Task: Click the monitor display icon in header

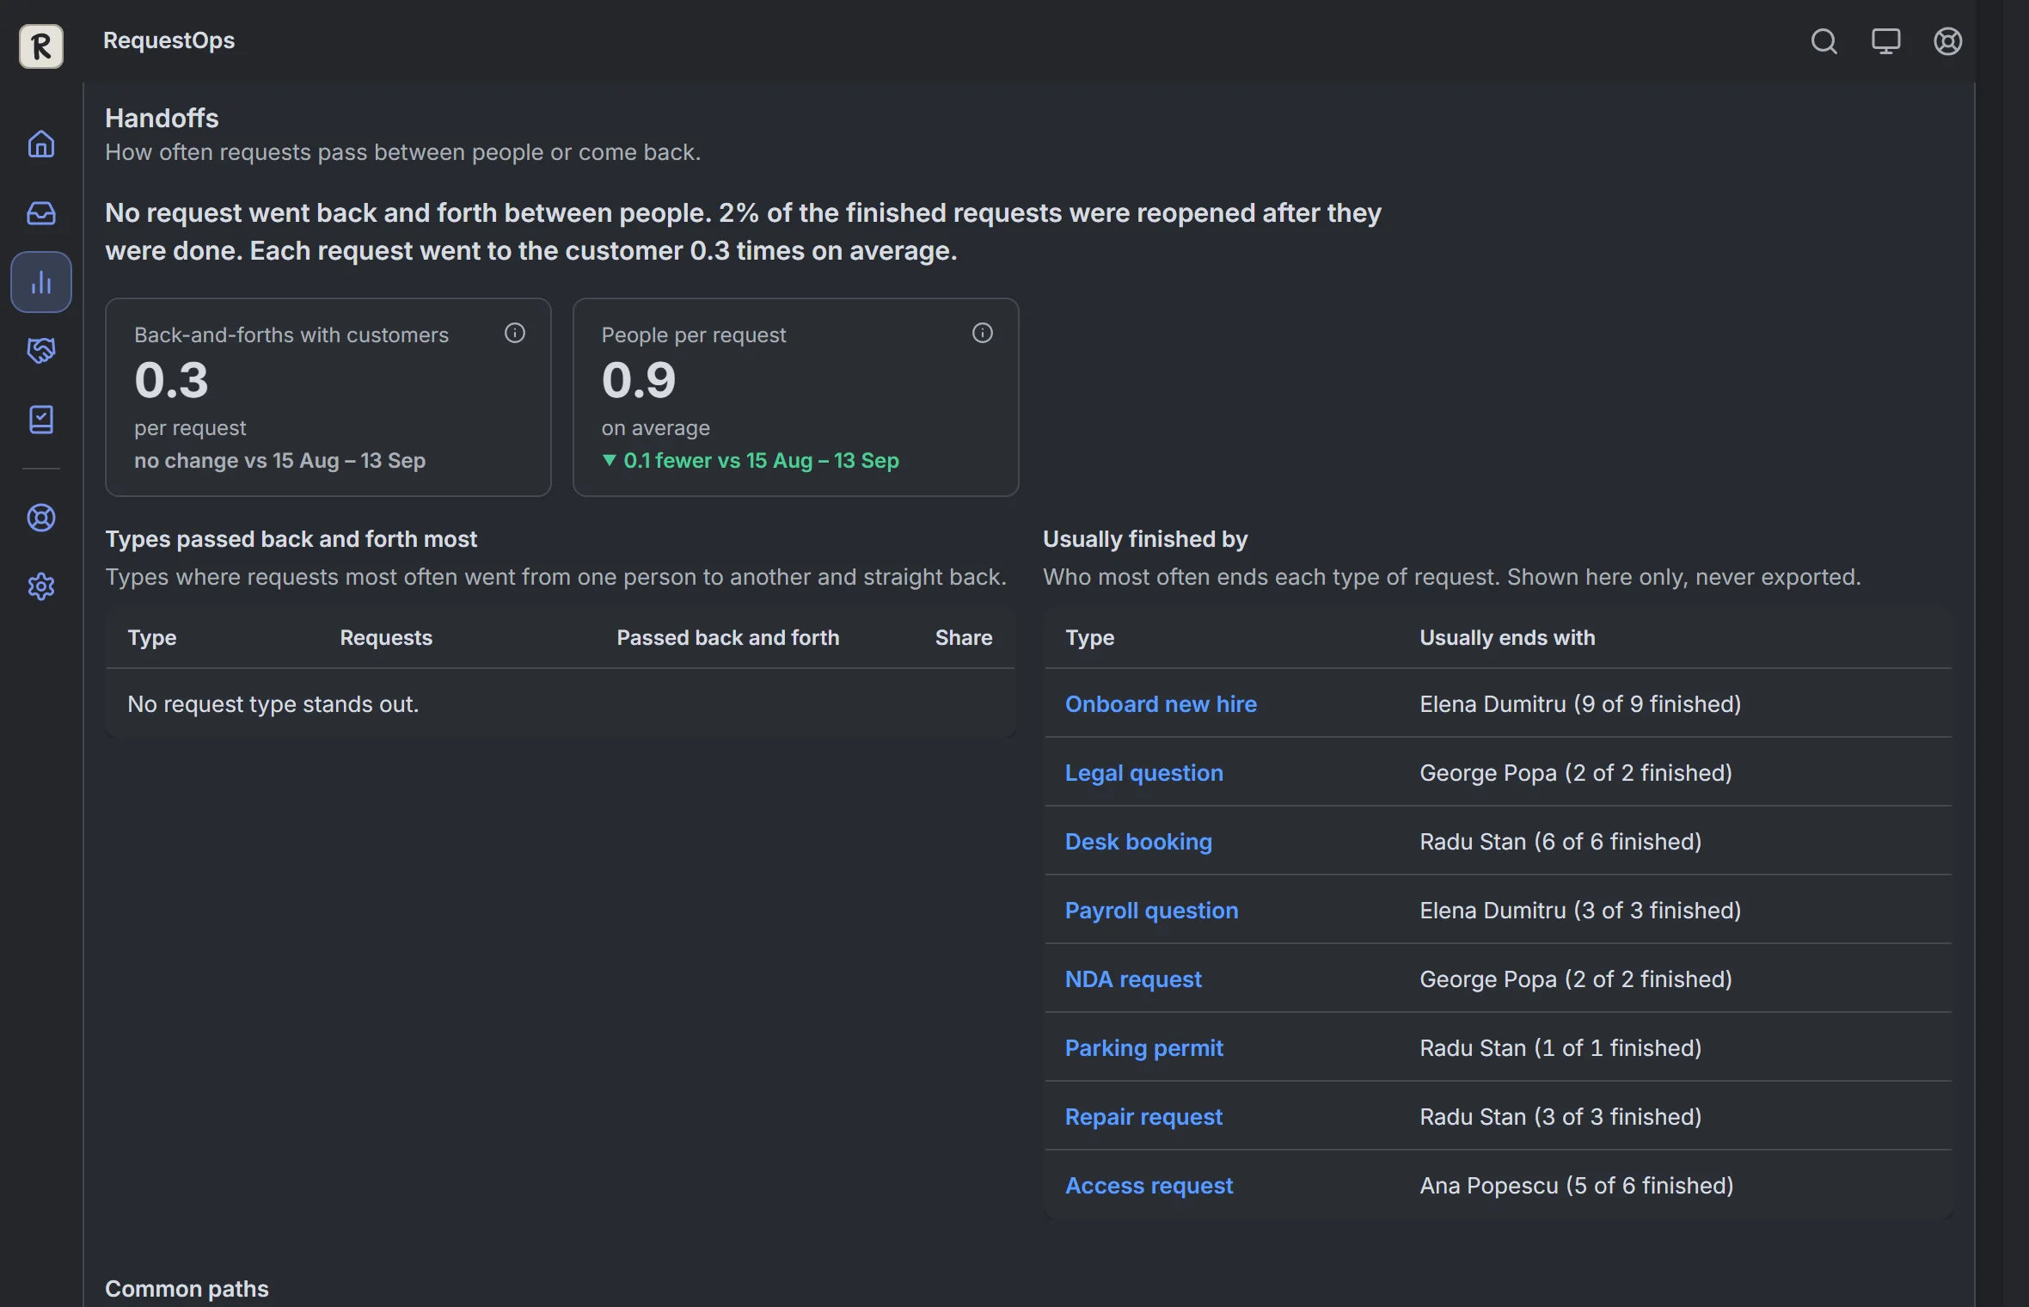Action: click(1885, 41)
